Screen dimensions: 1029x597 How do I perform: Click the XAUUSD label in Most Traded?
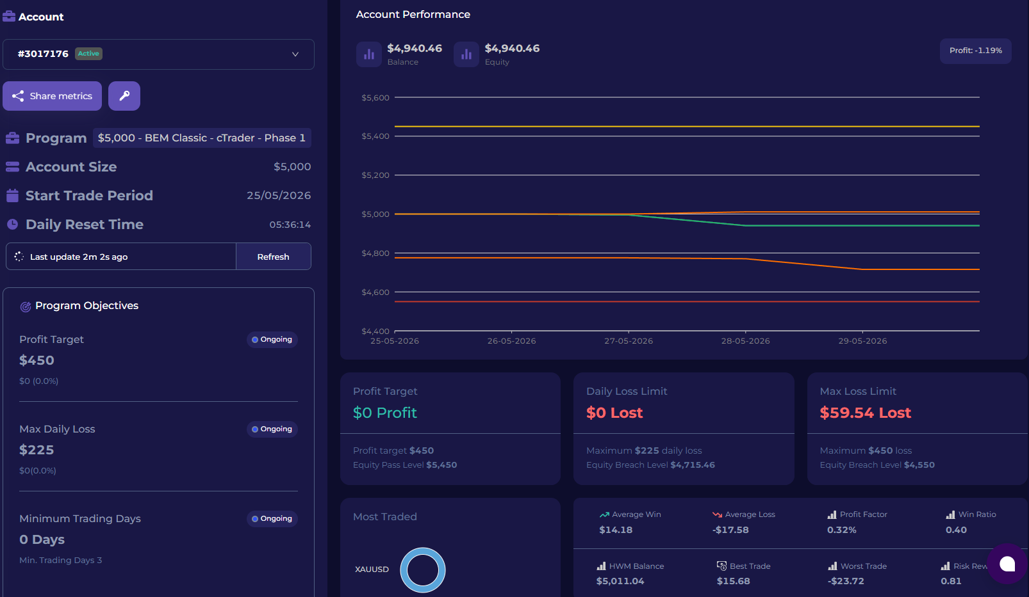tap(372, 569)
